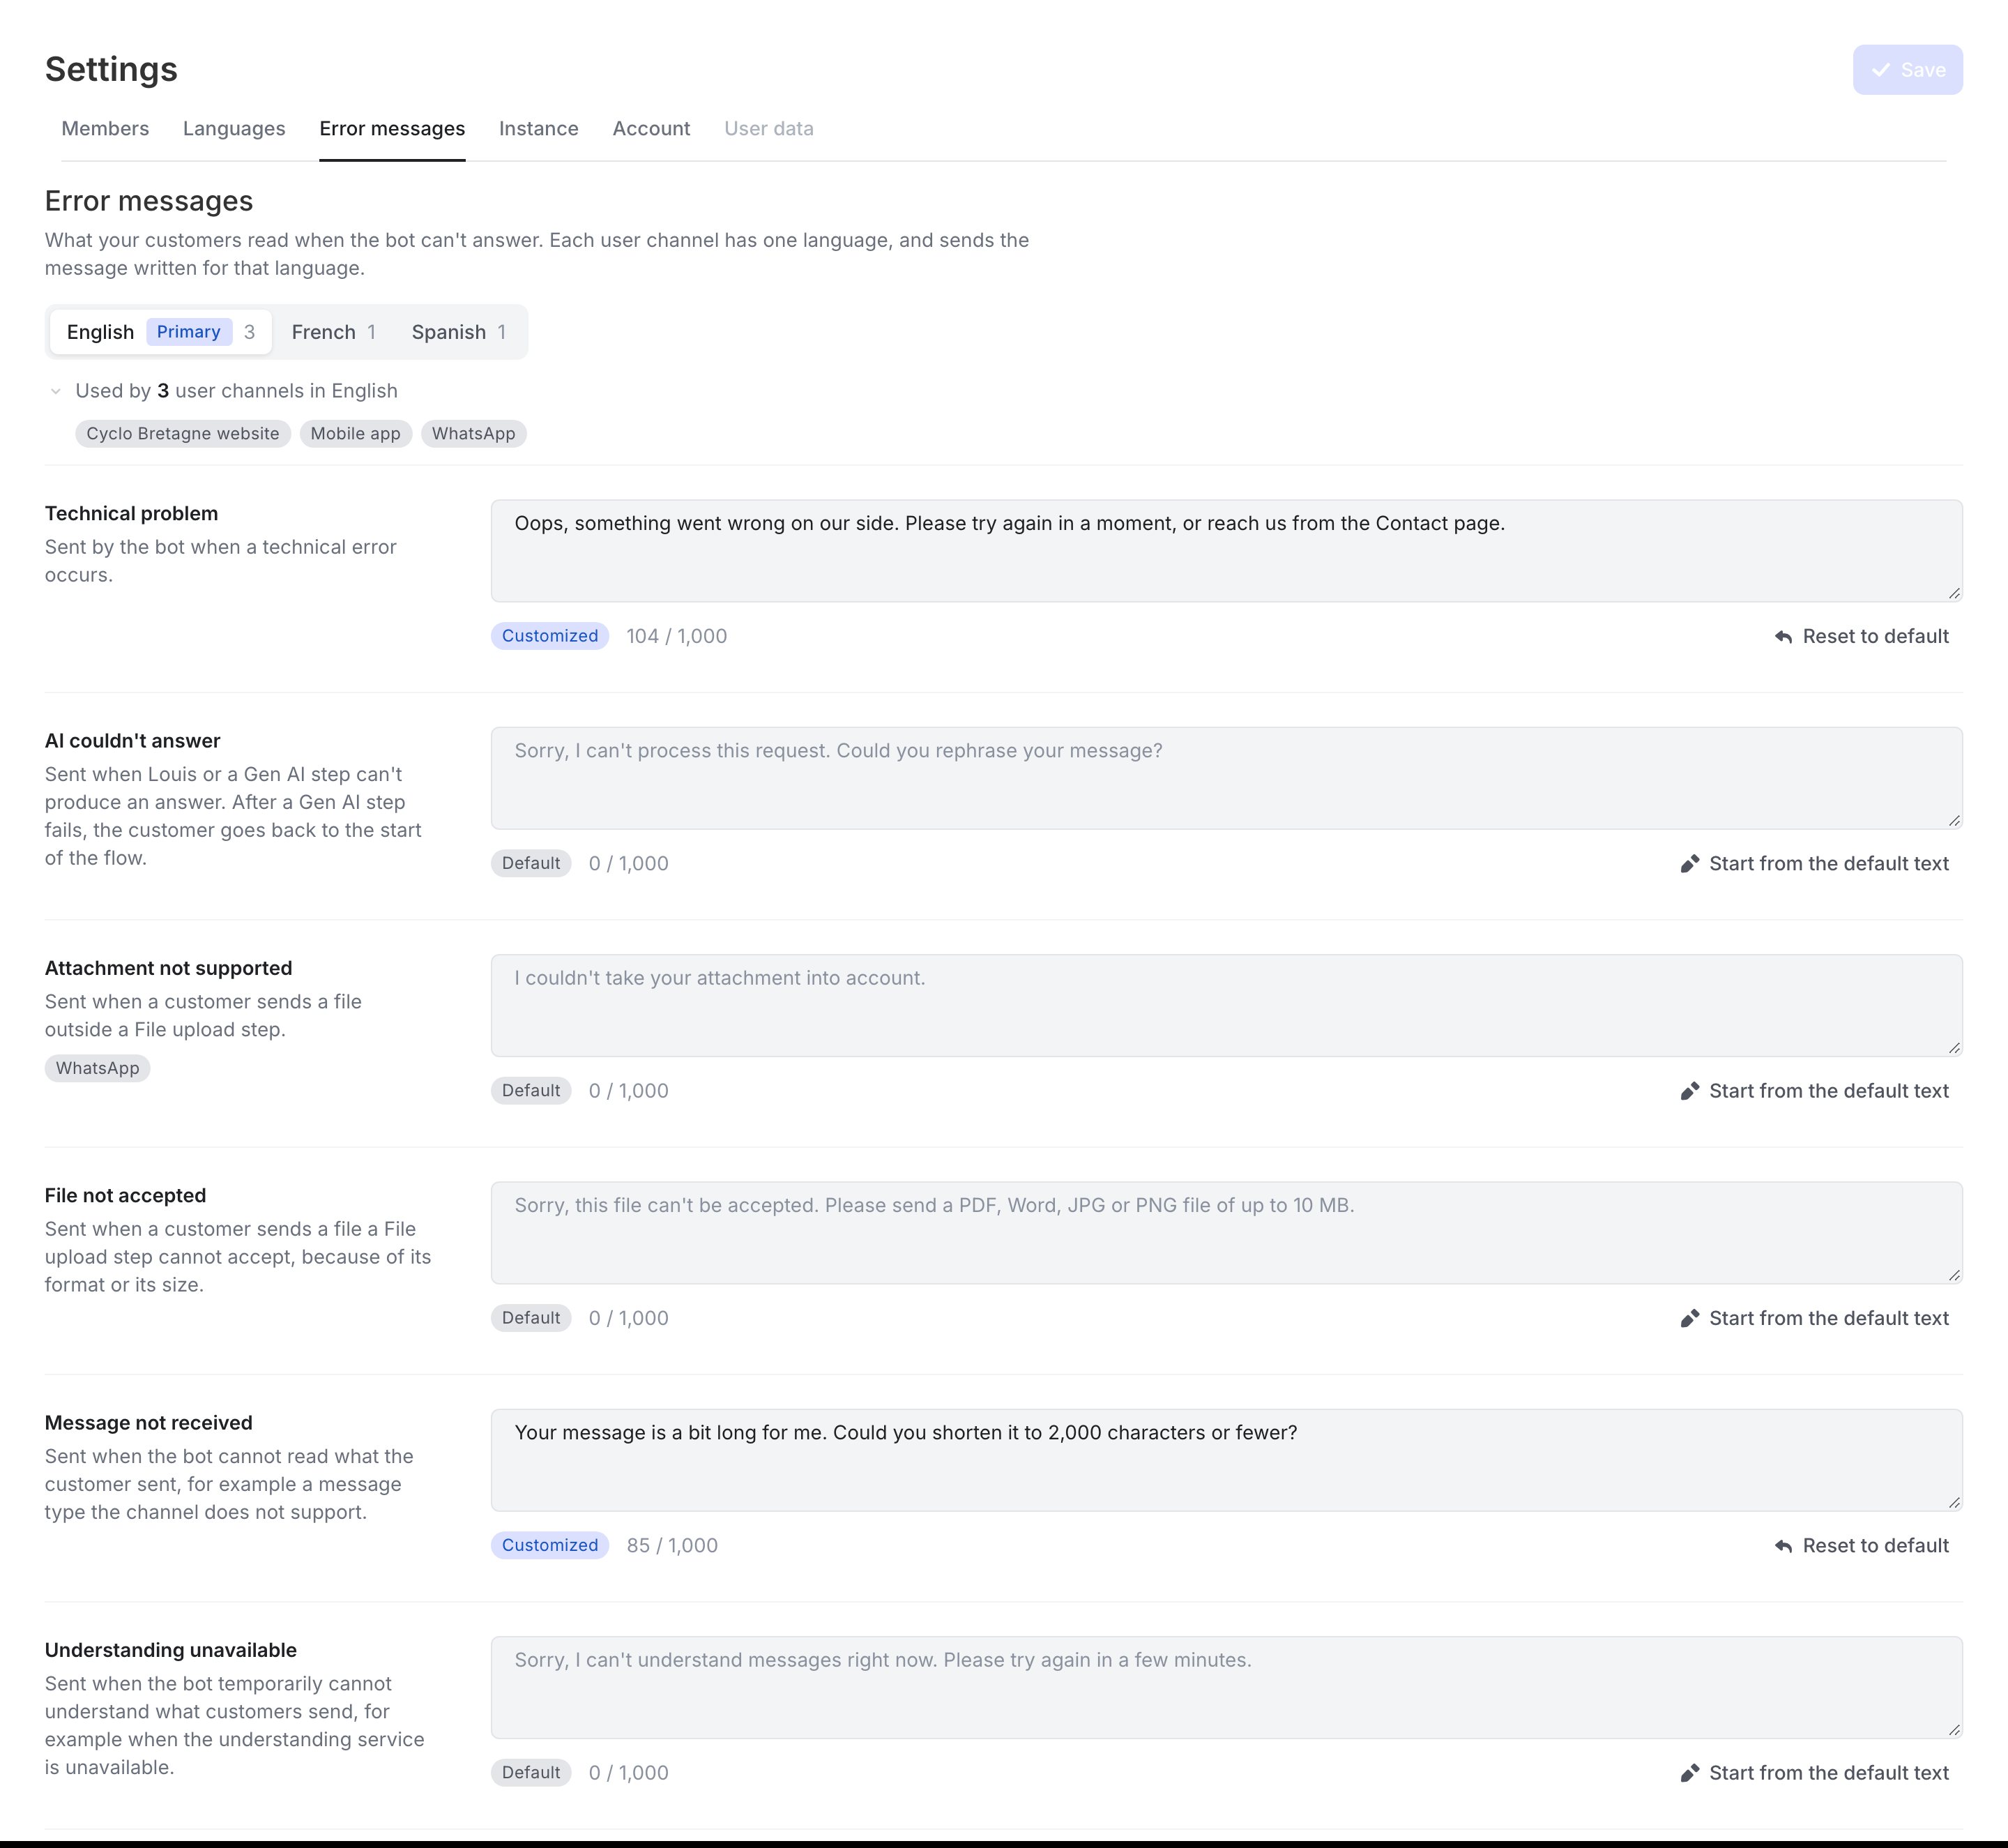Viewport: 2008px width, 1848px height.
Task: Click Customized badge under Message not received
Action: (x=550, y=1545)
